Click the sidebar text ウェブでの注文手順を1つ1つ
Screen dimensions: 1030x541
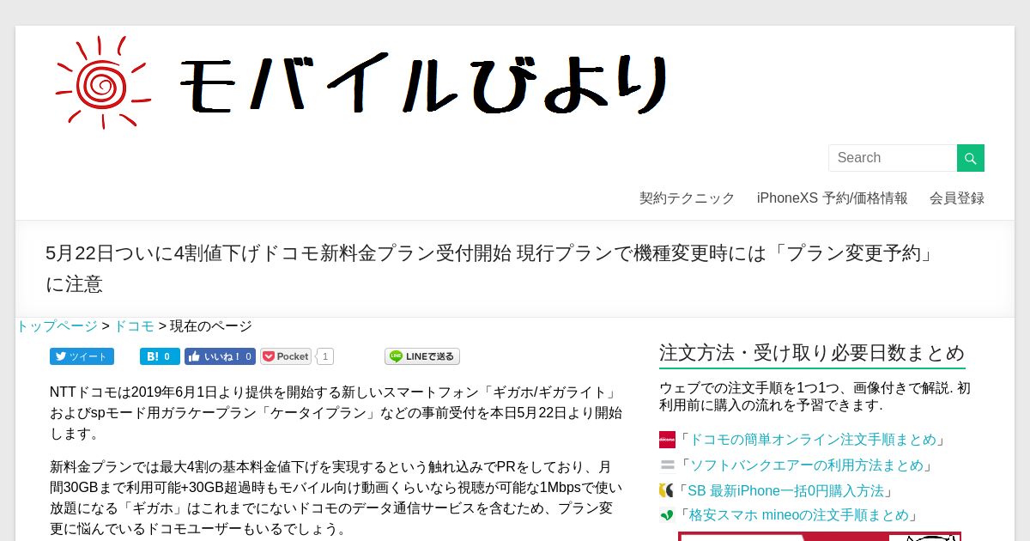[815, 396]
